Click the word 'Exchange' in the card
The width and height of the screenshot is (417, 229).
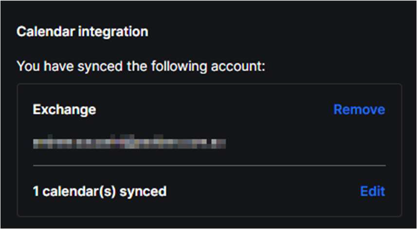pos(64,110)
